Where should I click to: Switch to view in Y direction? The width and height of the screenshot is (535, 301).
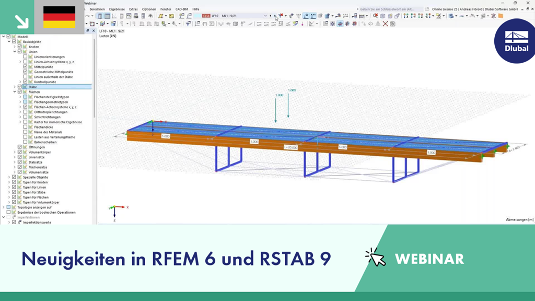(413, 16)
